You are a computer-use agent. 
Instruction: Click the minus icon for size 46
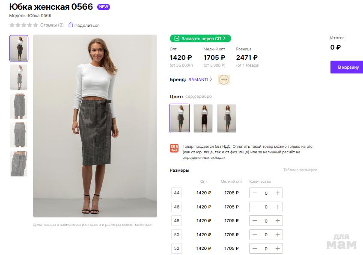255,207
